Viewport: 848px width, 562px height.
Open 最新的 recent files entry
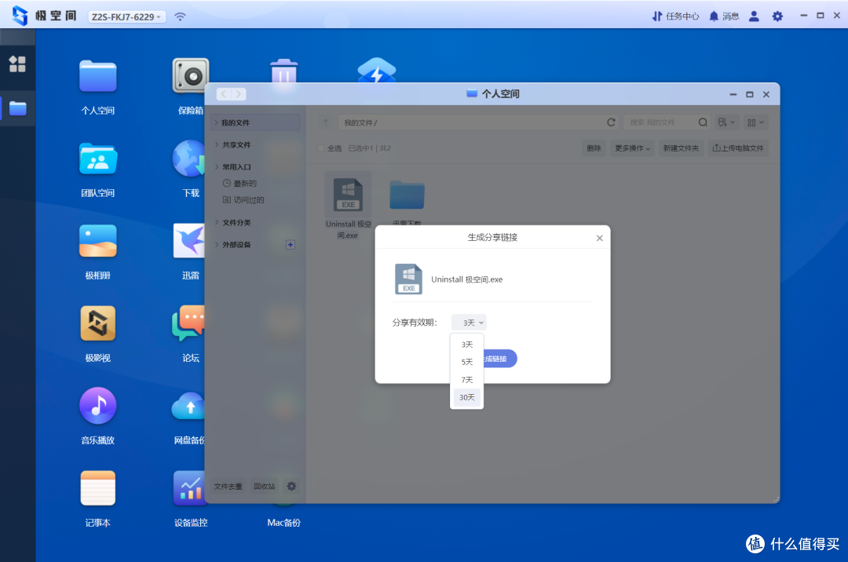tap(240, 183)
